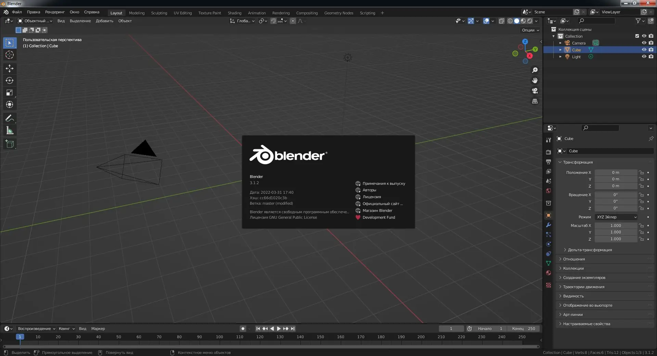Image resolution: width=657 pixels, height=356 pixels.
Task: Open the Modifier wrench properties tab
Action: click(x=549, y=225)
